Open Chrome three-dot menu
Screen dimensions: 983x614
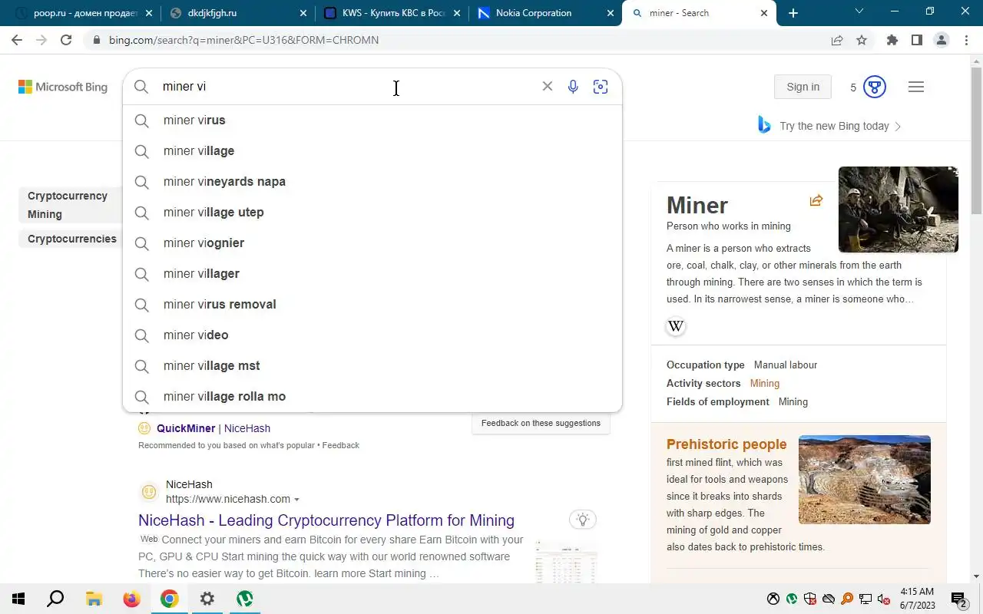pyautogui.click(x=965, y=40)
